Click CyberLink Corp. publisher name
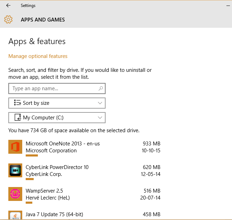 point(44,174)
